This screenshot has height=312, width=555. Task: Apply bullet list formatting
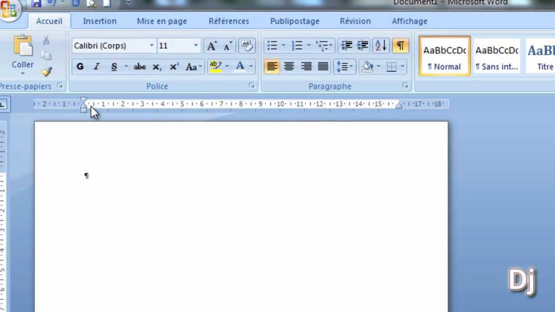pyautogui.click(x=272, y=45)
